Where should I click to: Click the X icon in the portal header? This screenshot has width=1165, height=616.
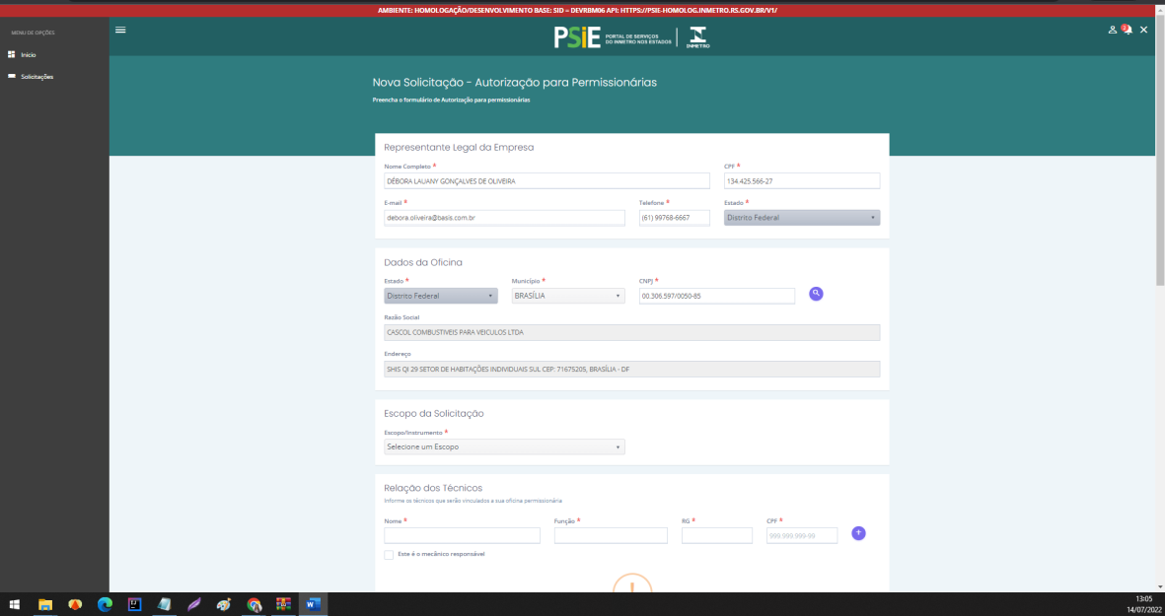tap(1143, 30)
